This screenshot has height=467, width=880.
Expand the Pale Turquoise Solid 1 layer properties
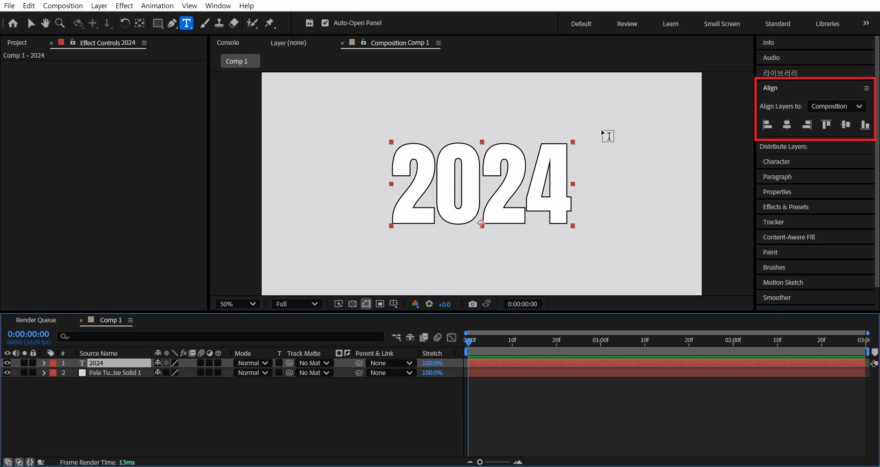point(44,373)
